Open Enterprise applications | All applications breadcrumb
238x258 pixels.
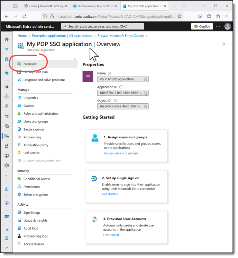[62, 36]
